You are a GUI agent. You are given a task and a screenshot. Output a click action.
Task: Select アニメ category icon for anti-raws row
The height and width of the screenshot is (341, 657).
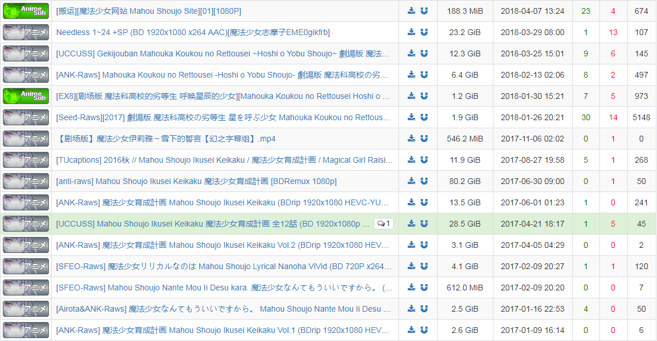pyautogui.click(x=26, y=181)
